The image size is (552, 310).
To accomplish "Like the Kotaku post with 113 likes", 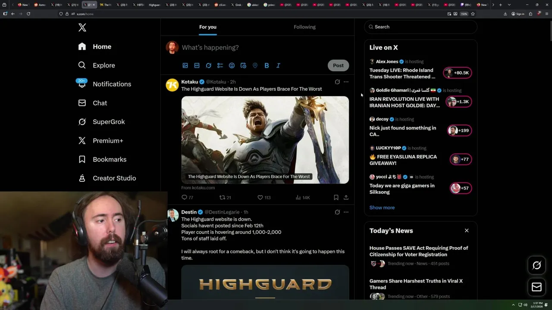I will coord(264,198).
